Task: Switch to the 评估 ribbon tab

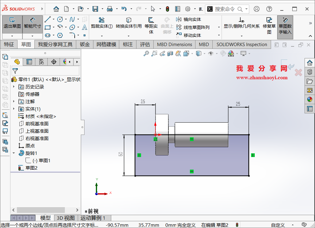Action: (x=145, y=44)
